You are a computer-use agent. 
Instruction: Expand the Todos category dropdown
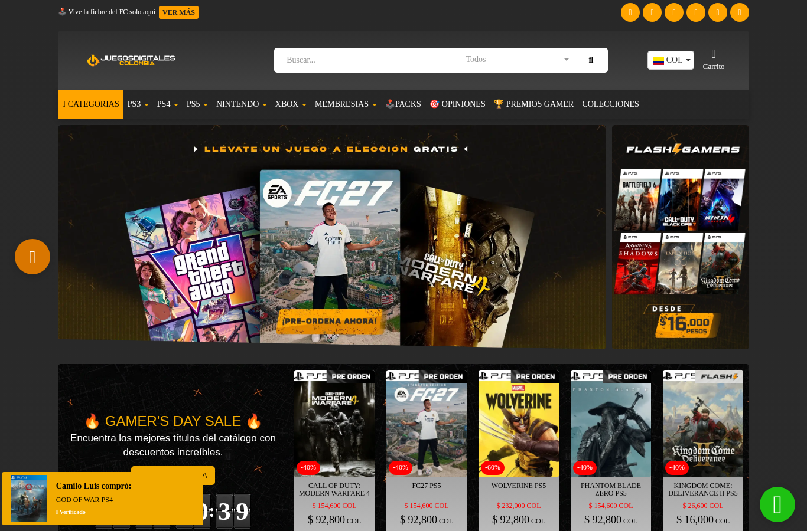pos(517,60)
